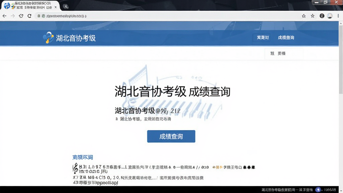Click the scrollbar up arrow
The image size is (343, 193).
[x=341, y=23]
